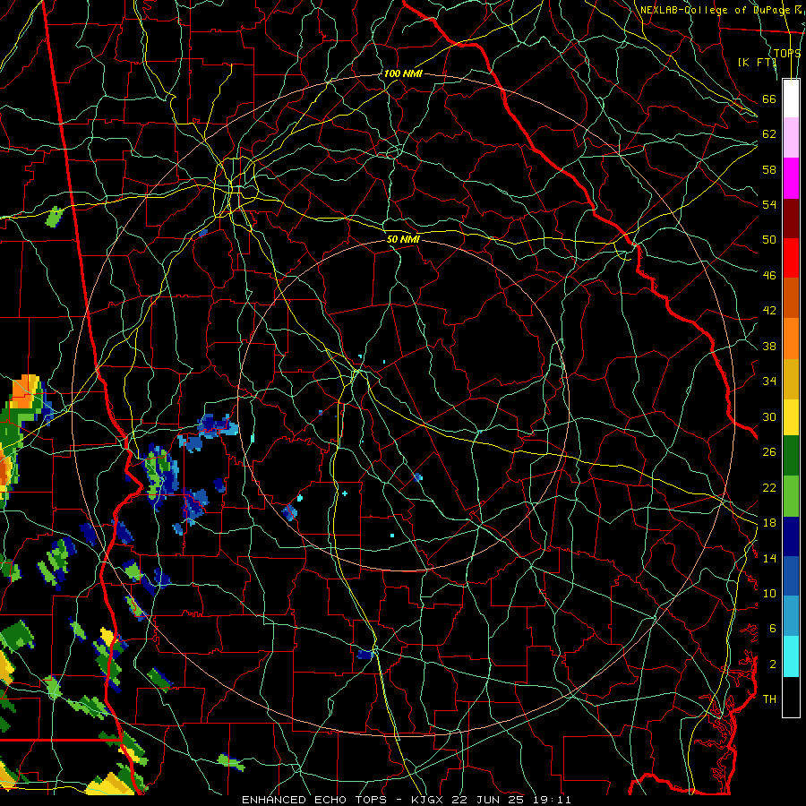Click the legend value '14'

click(769, 558)
